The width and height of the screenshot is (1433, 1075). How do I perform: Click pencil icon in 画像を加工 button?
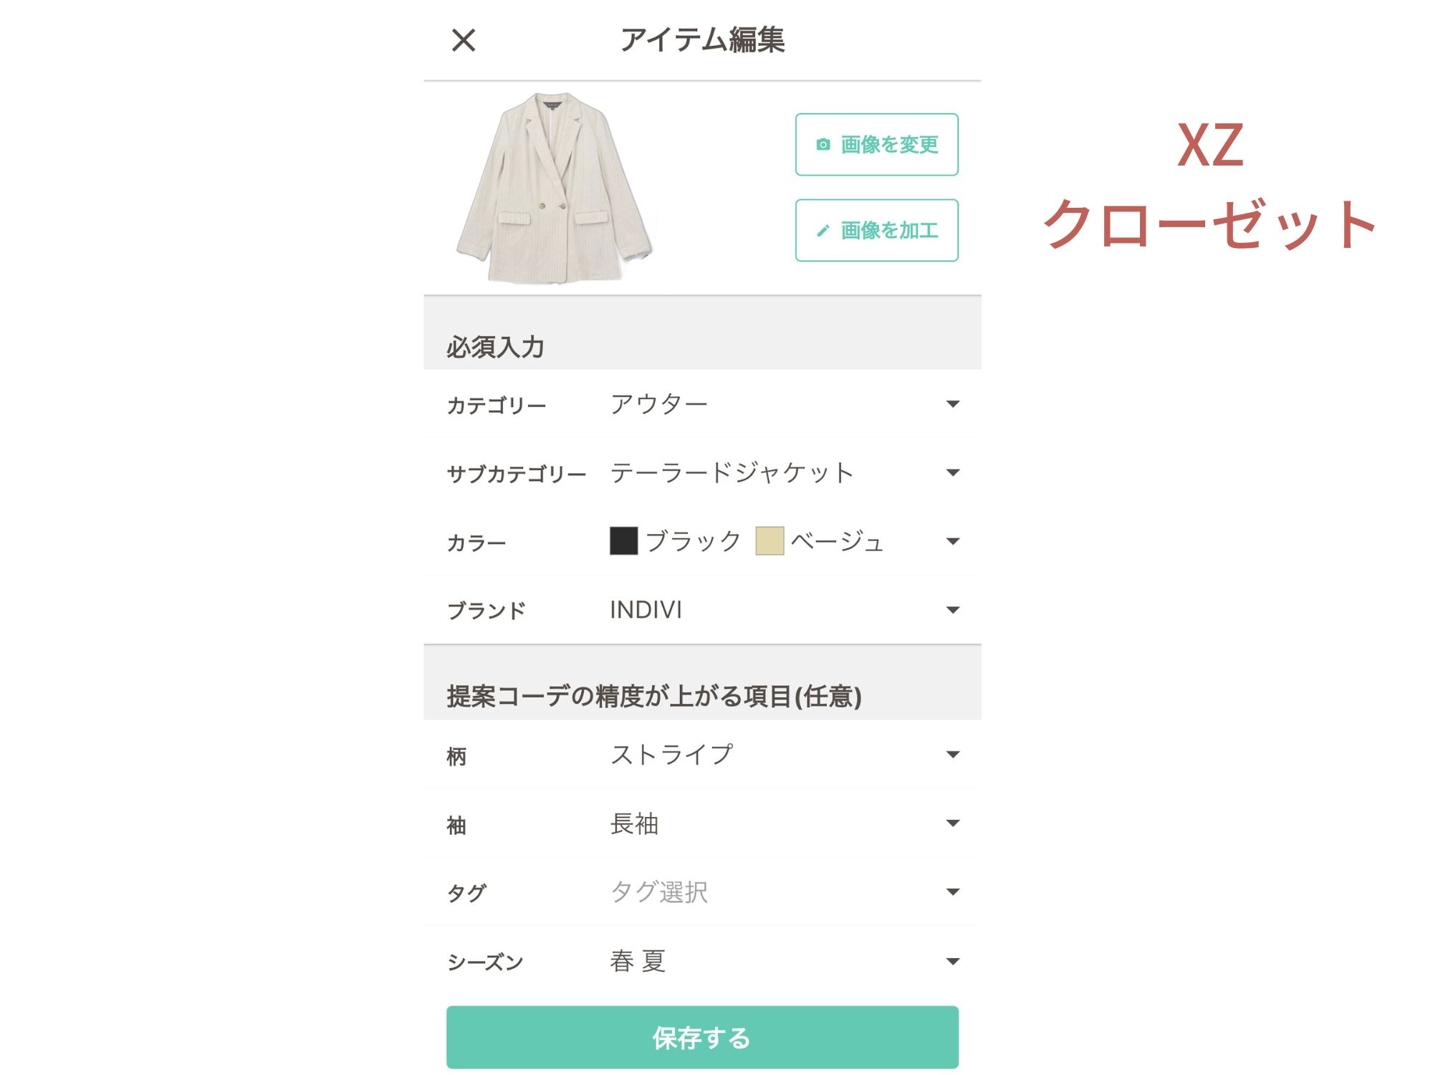pyautogui.click(x=823, y=231)
